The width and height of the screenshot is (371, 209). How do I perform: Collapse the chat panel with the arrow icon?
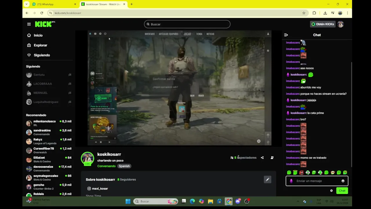point(286,35)
